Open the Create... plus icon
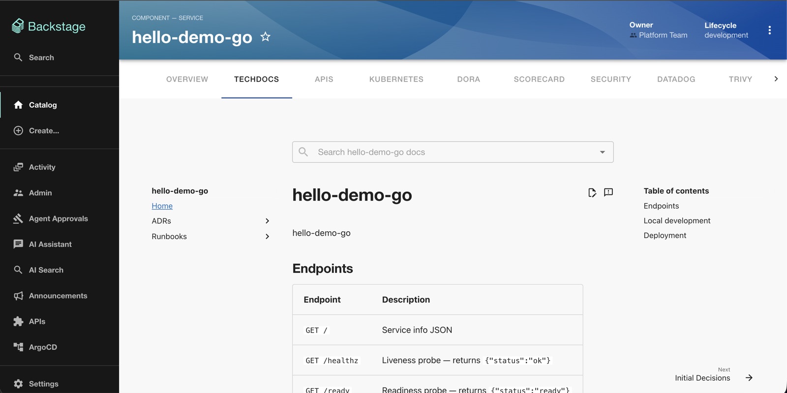The image size is (787, 393). [x=18, y=130]
